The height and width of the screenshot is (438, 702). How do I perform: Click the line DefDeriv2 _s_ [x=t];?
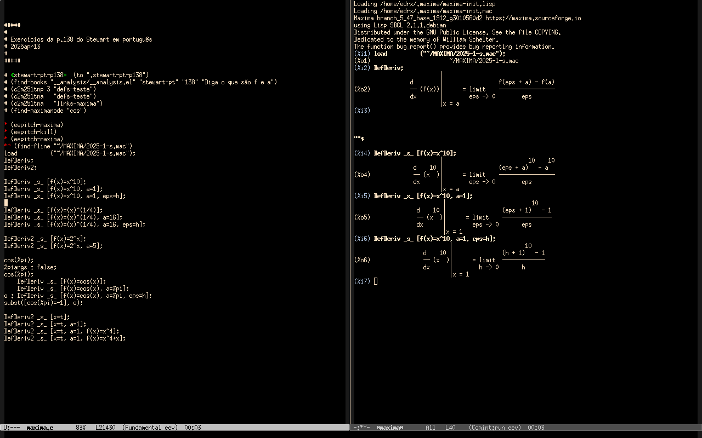pos(37,317)
